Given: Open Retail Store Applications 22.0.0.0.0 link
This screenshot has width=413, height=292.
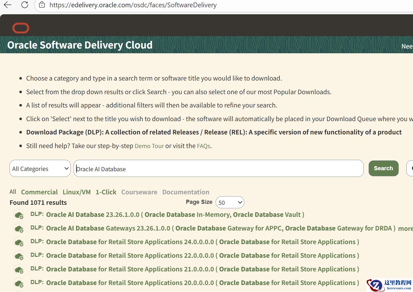Looking at the screenshot, I should [203, 256].
